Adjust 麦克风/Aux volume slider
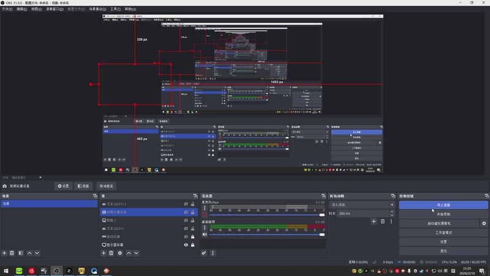 pos(267,215)
